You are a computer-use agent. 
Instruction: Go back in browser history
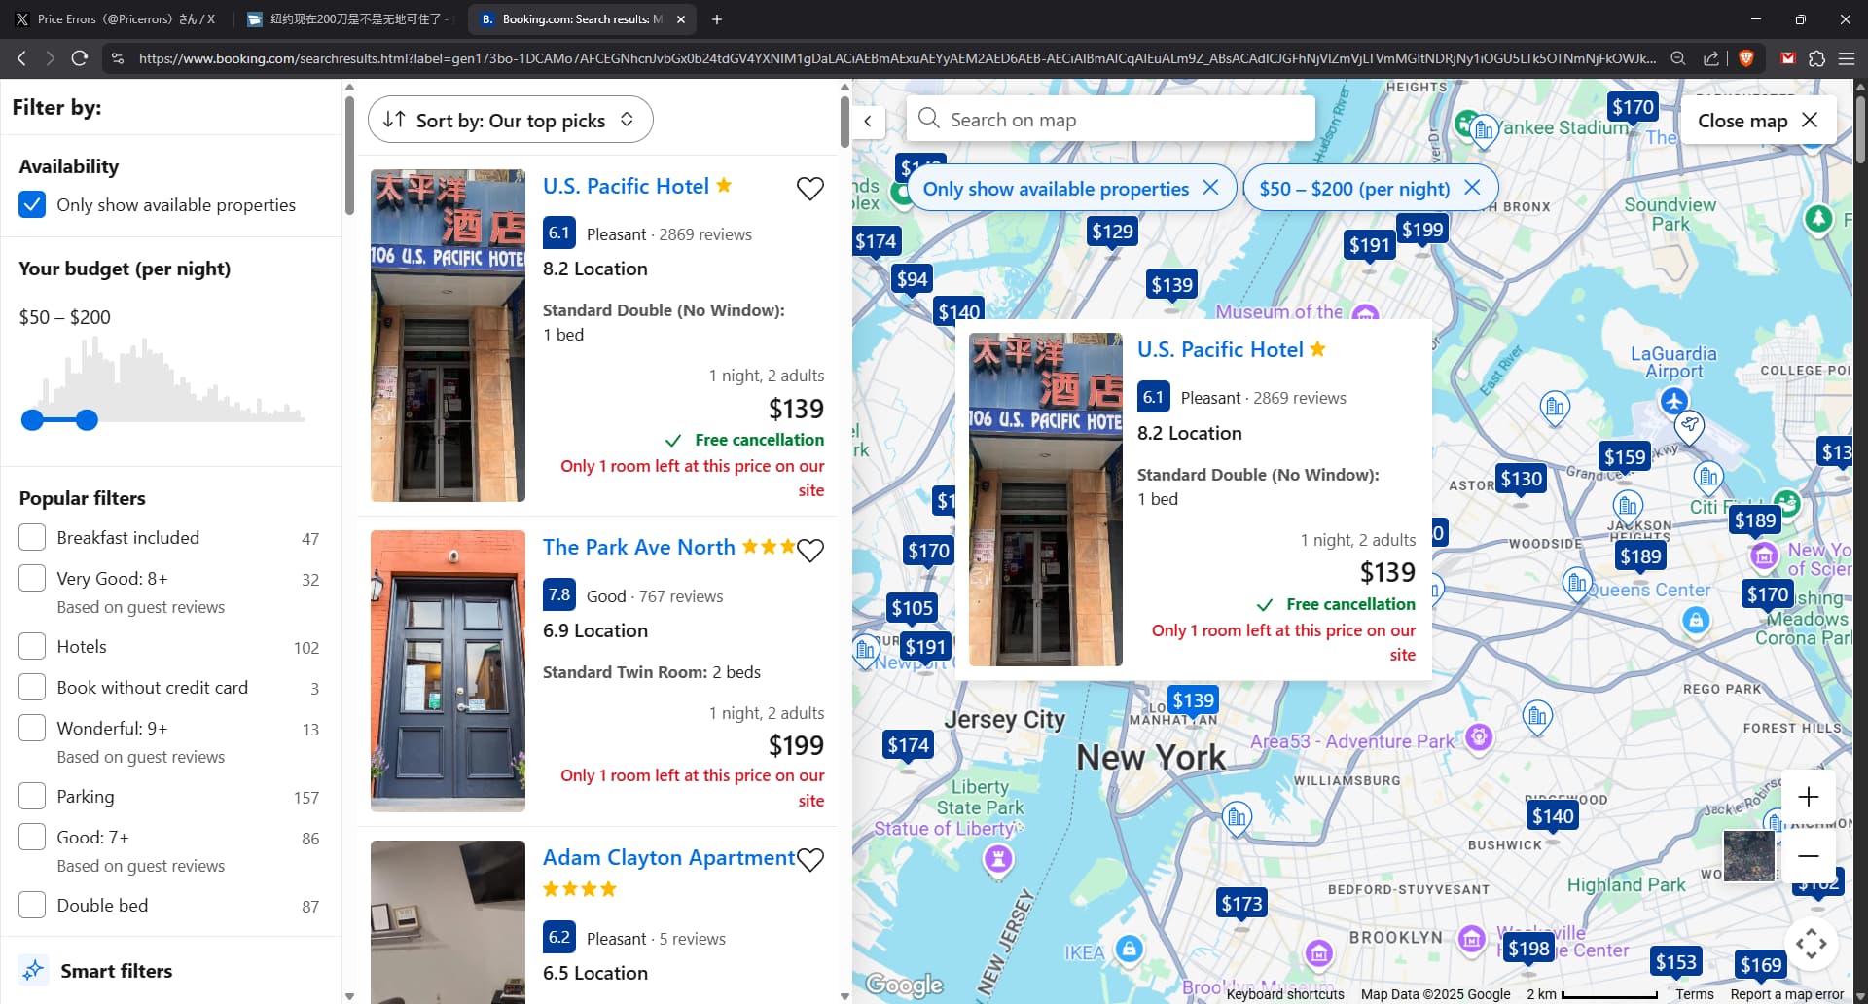pyautogui.click(x=21, y=58)
